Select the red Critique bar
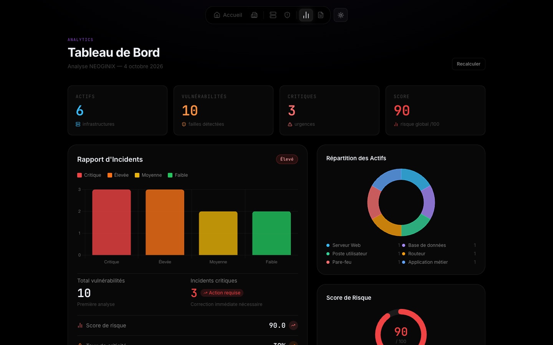This screenshot has height=345, width=553. pos(111,222)
